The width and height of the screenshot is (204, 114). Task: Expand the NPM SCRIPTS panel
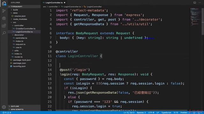24,110
